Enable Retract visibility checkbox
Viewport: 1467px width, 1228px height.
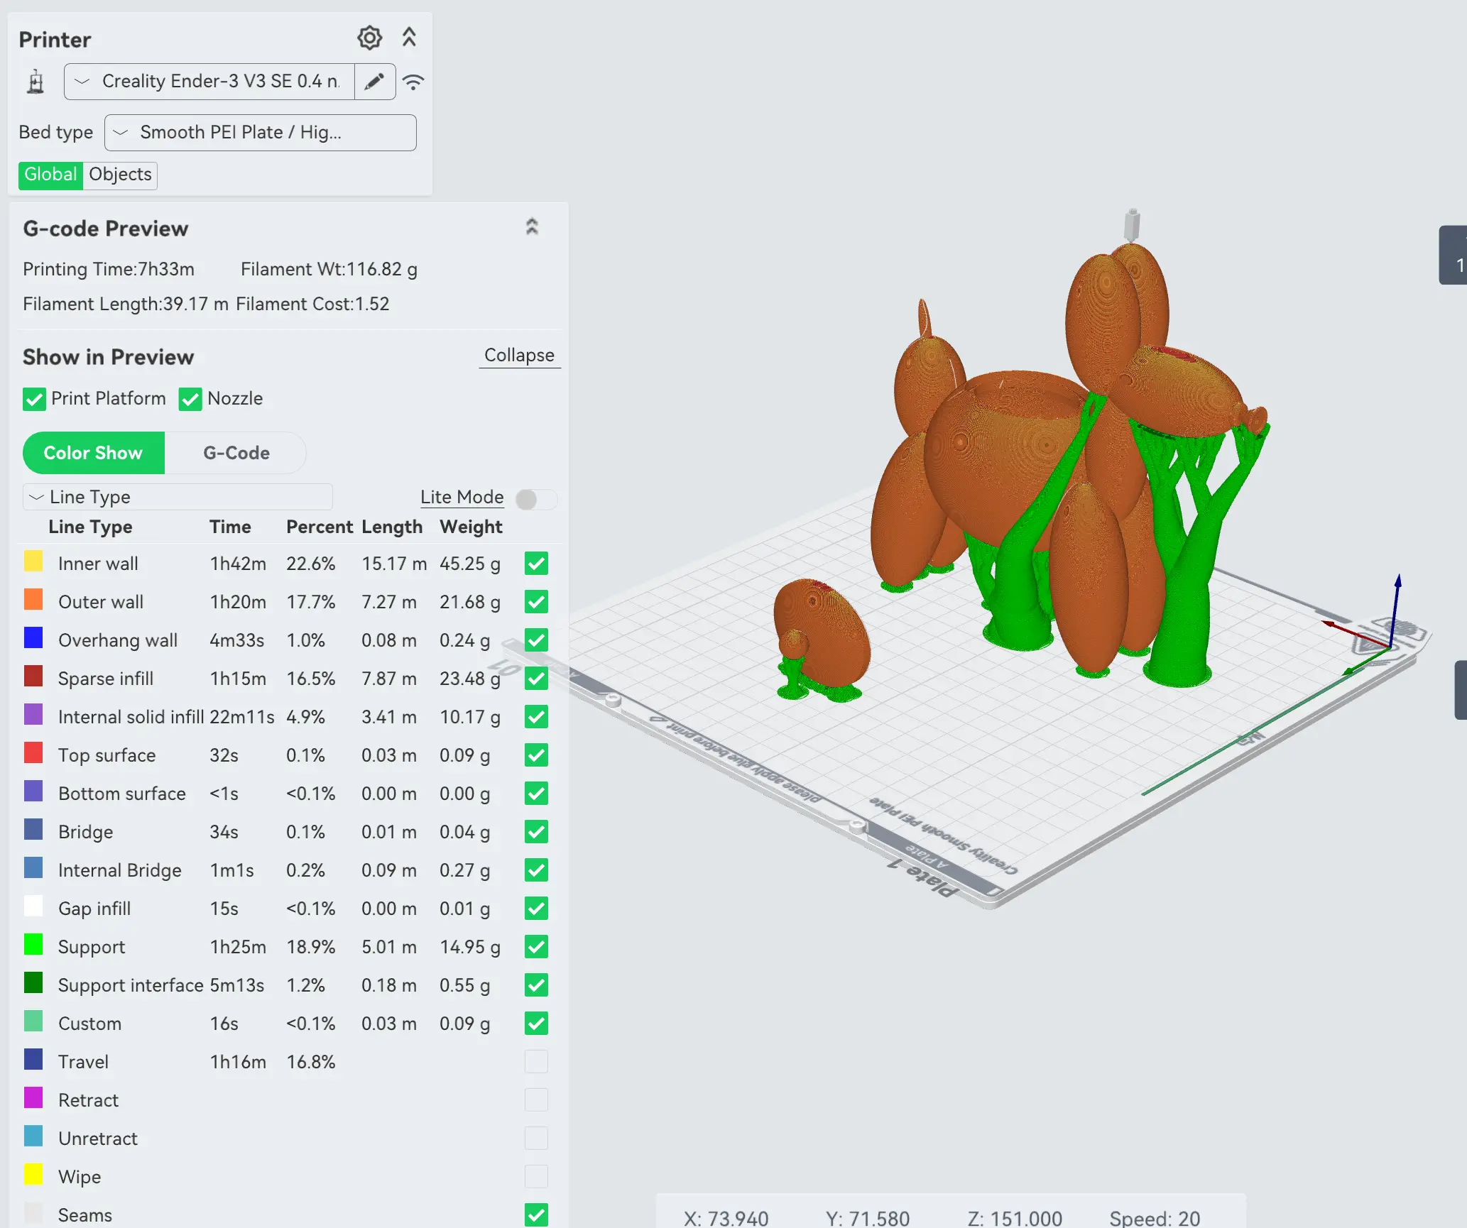click(x=536, y=1100)
